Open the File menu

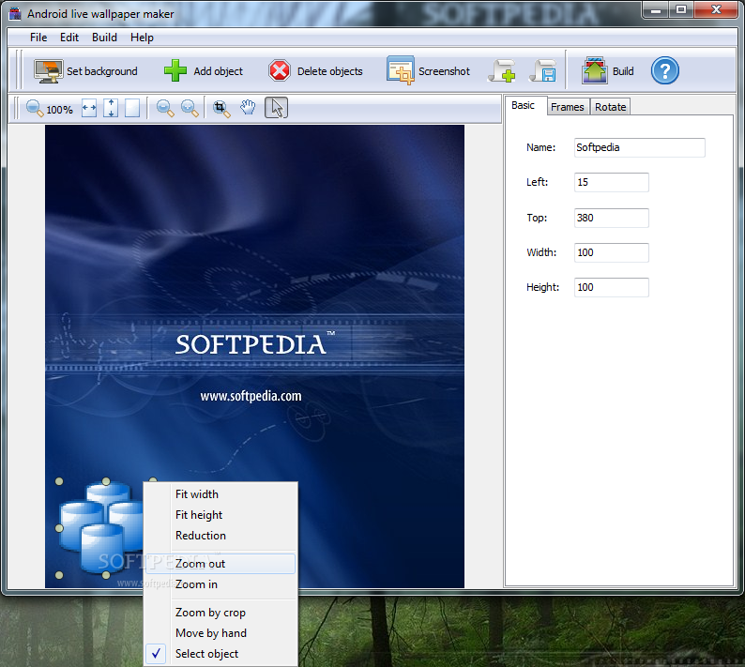click(x=38, y=38)
